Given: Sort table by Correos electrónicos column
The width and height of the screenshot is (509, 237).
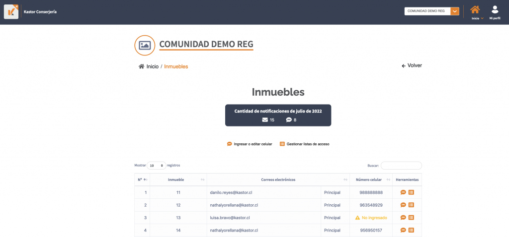Looking at the screenshot, I should click(278, 179).
